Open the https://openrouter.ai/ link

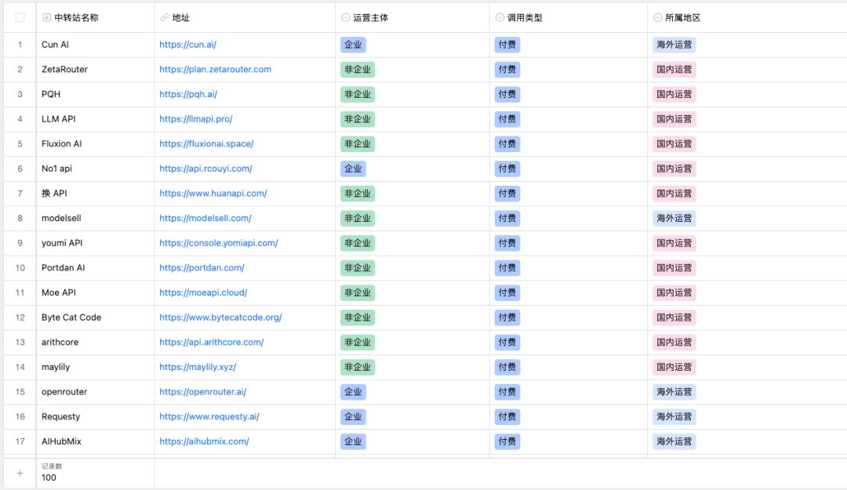tap(202, 392)
